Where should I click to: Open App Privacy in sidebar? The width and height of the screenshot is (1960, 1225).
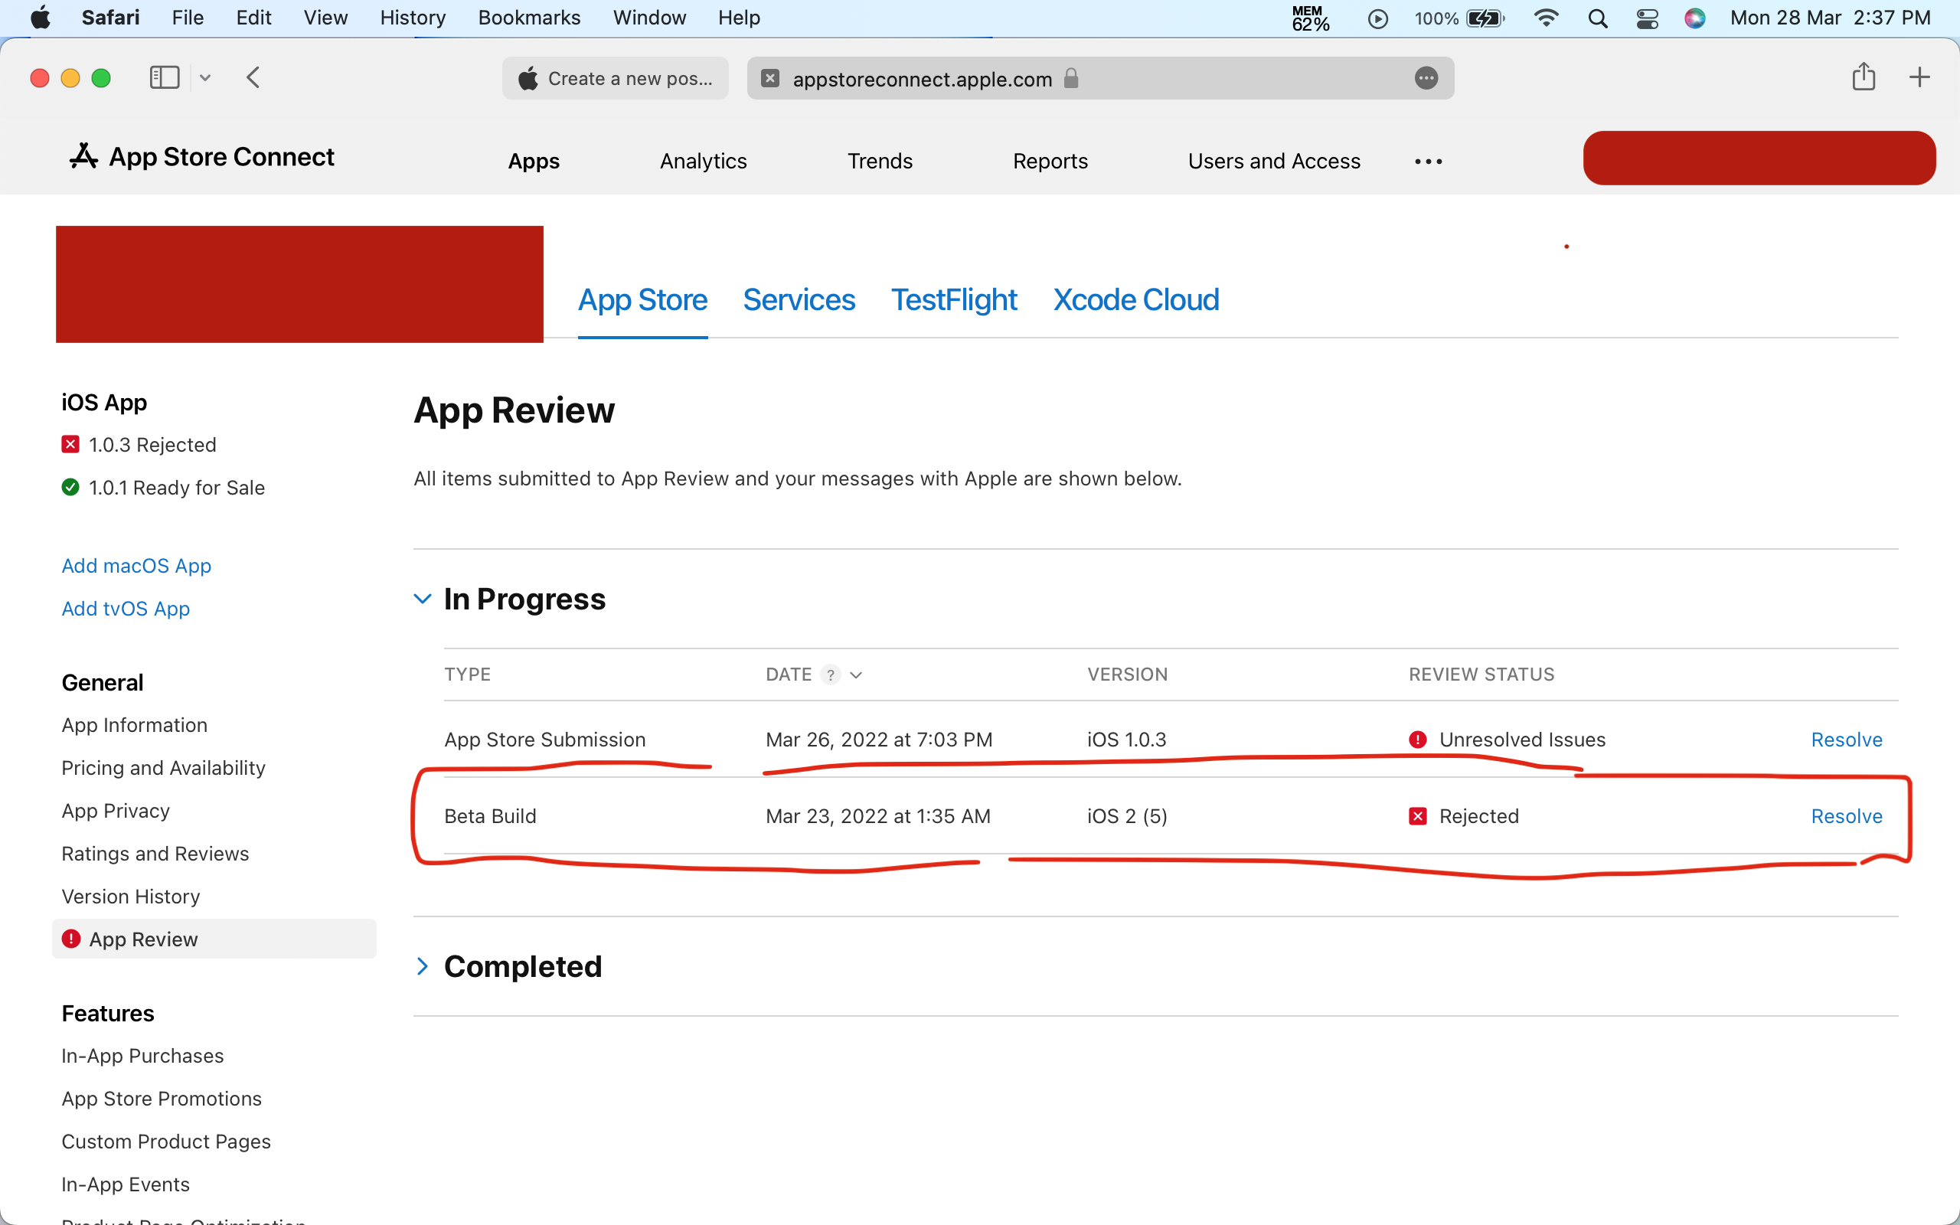click(116, 811)
